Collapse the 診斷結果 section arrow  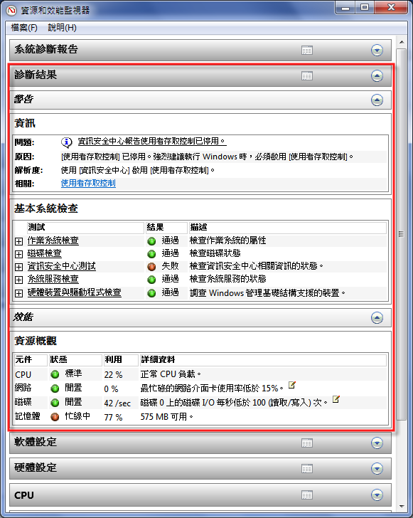tap(377, 75)
